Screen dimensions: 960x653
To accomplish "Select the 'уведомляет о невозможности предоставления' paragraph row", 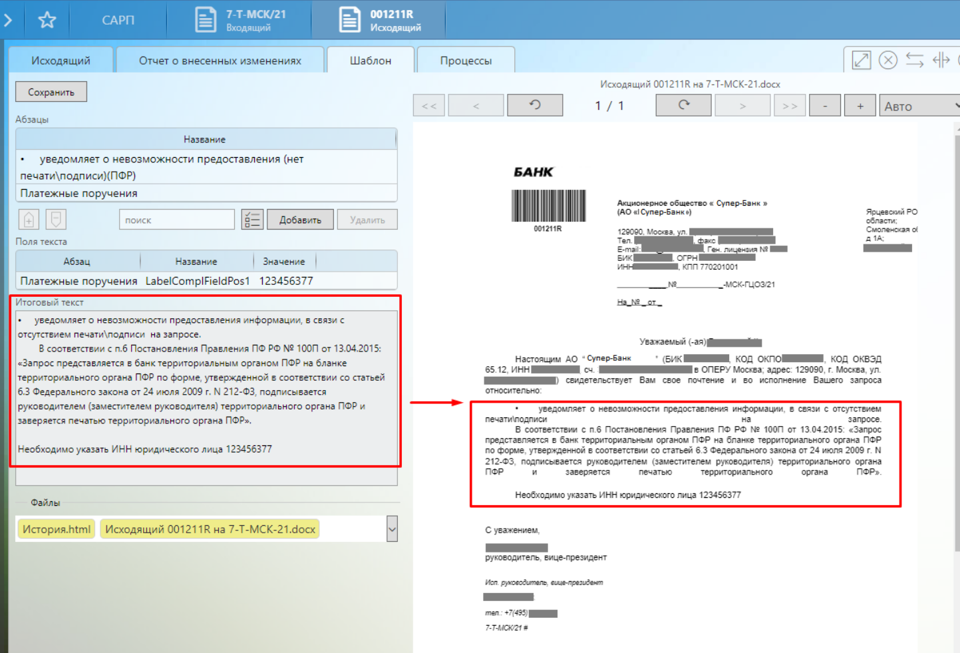I will (206, 167).
